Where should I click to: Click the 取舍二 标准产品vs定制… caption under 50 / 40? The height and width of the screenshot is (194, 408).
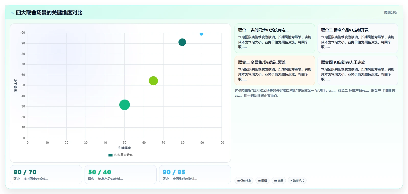point(106,179)
